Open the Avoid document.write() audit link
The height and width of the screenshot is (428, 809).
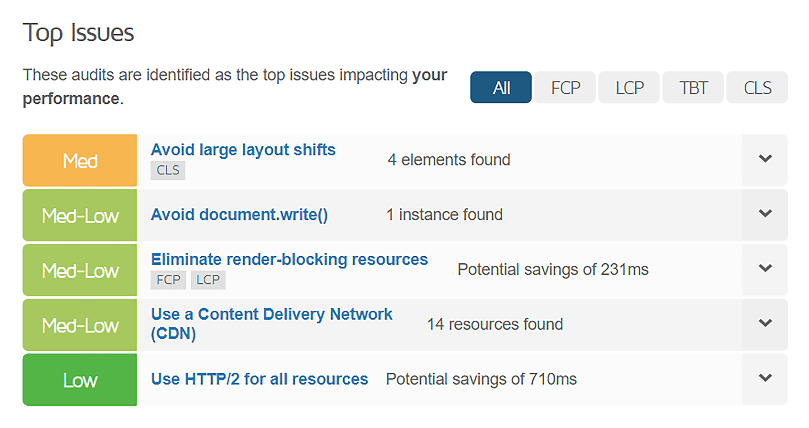240,214
